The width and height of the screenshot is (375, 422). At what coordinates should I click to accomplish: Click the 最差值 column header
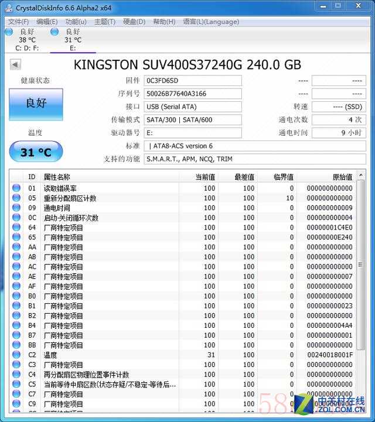pos(237,177)
